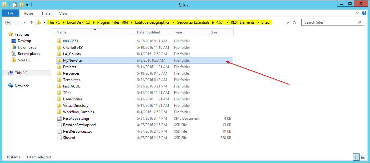Switch to the Home ribbon tab

pos(28,14)
